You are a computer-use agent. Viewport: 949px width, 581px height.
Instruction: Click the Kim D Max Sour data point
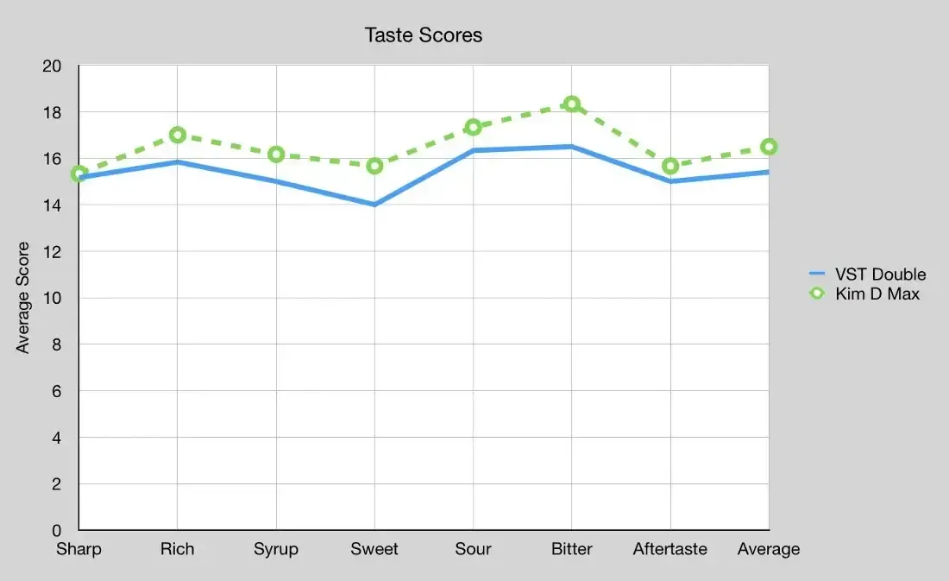point(474,127)
